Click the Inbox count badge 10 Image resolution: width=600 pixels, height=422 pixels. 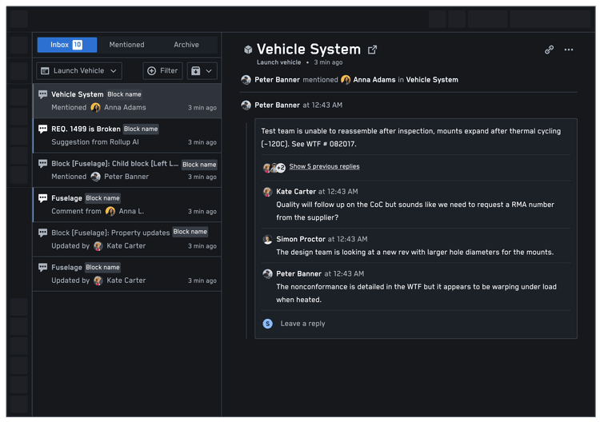pos(78,45)
